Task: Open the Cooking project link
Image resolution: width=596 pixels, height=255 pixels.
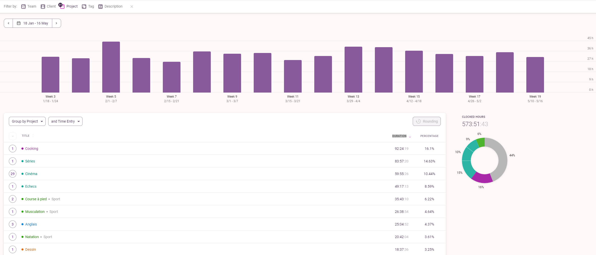Action: coord(32,149)
